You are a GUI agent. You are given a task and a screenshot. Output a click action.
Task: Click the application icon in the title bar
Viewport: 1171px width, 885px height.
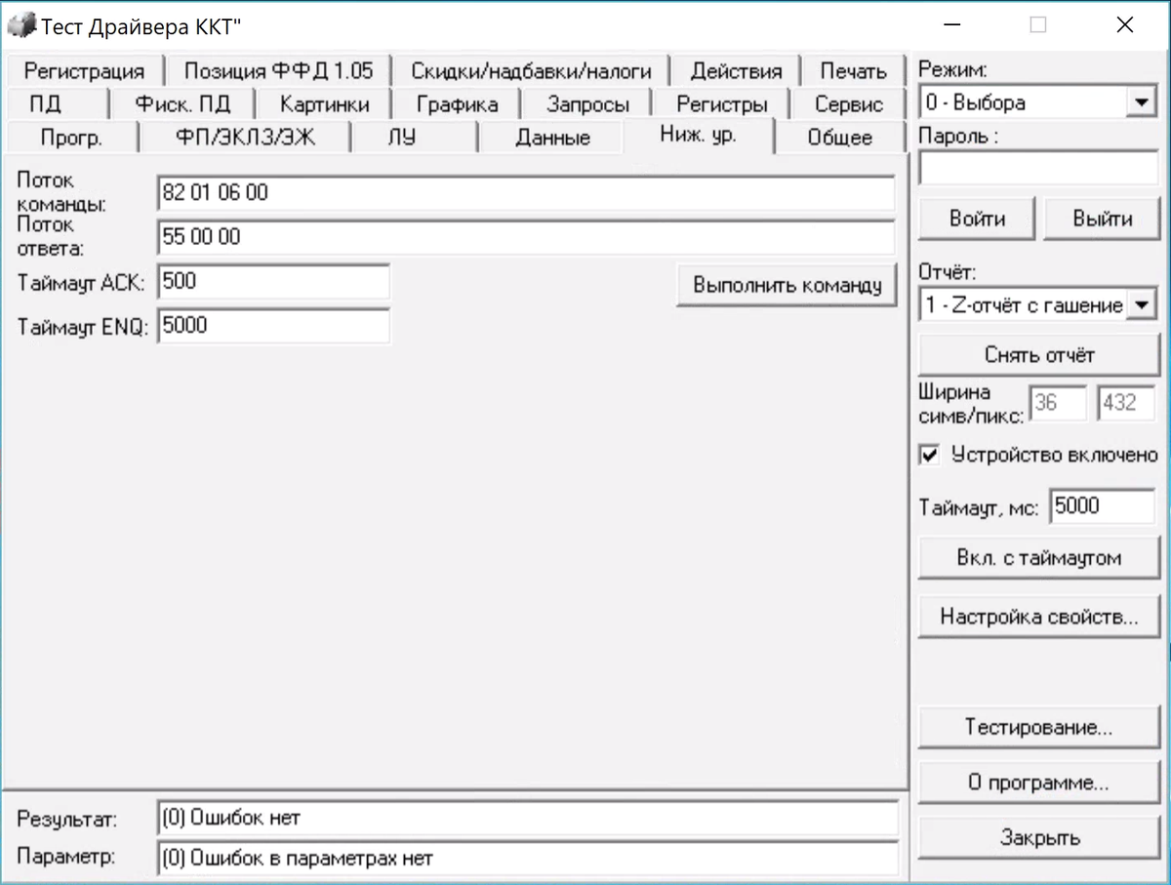pyautogui.click(x=21, y=25)
